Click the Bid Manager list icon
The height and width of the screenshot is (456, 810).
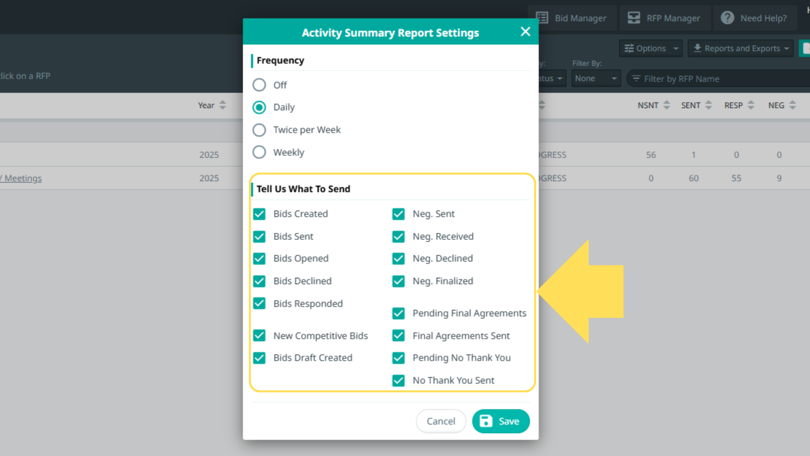[x=542, y=18]
